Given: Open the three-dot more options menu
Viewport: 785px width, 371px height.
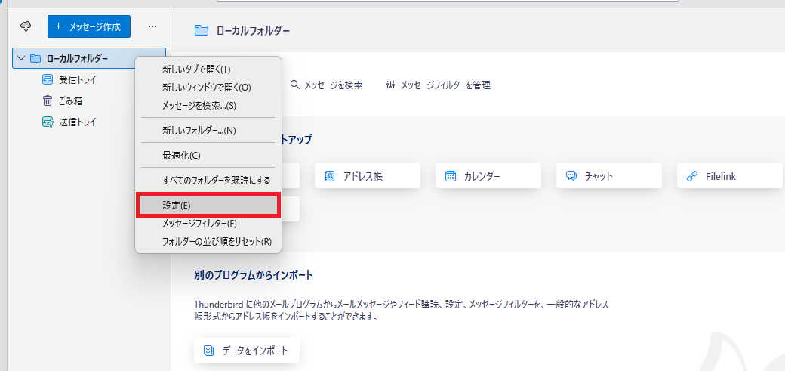Looking at the screenshot, I should coord(152,26).
